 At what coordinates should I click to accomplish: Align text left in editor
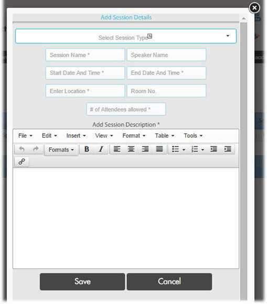tap(117, 149)
